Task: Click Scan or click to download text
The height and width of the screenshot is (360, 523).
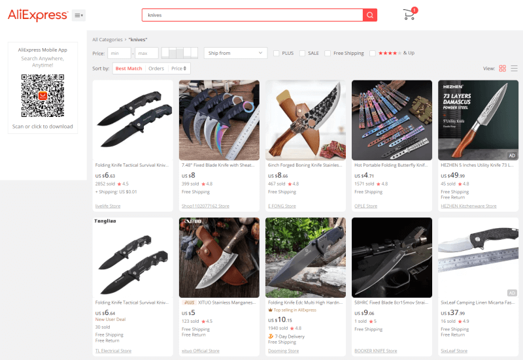Action: 42,126
